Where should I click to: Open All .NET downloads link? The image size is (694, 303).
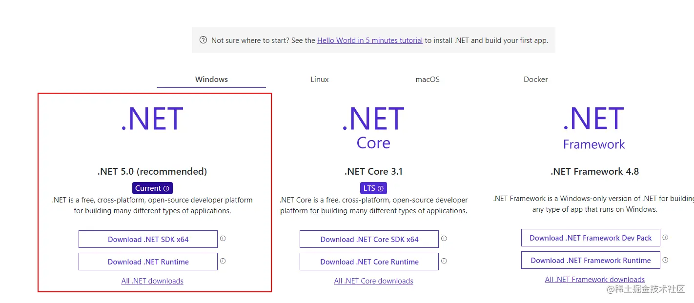tap(152, 281)
